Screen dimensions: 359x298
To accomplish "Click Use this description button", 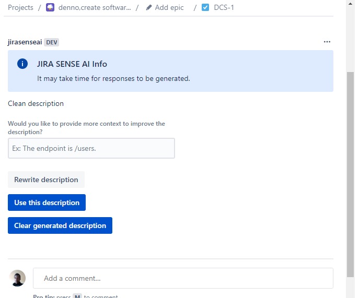I will 47,202.
